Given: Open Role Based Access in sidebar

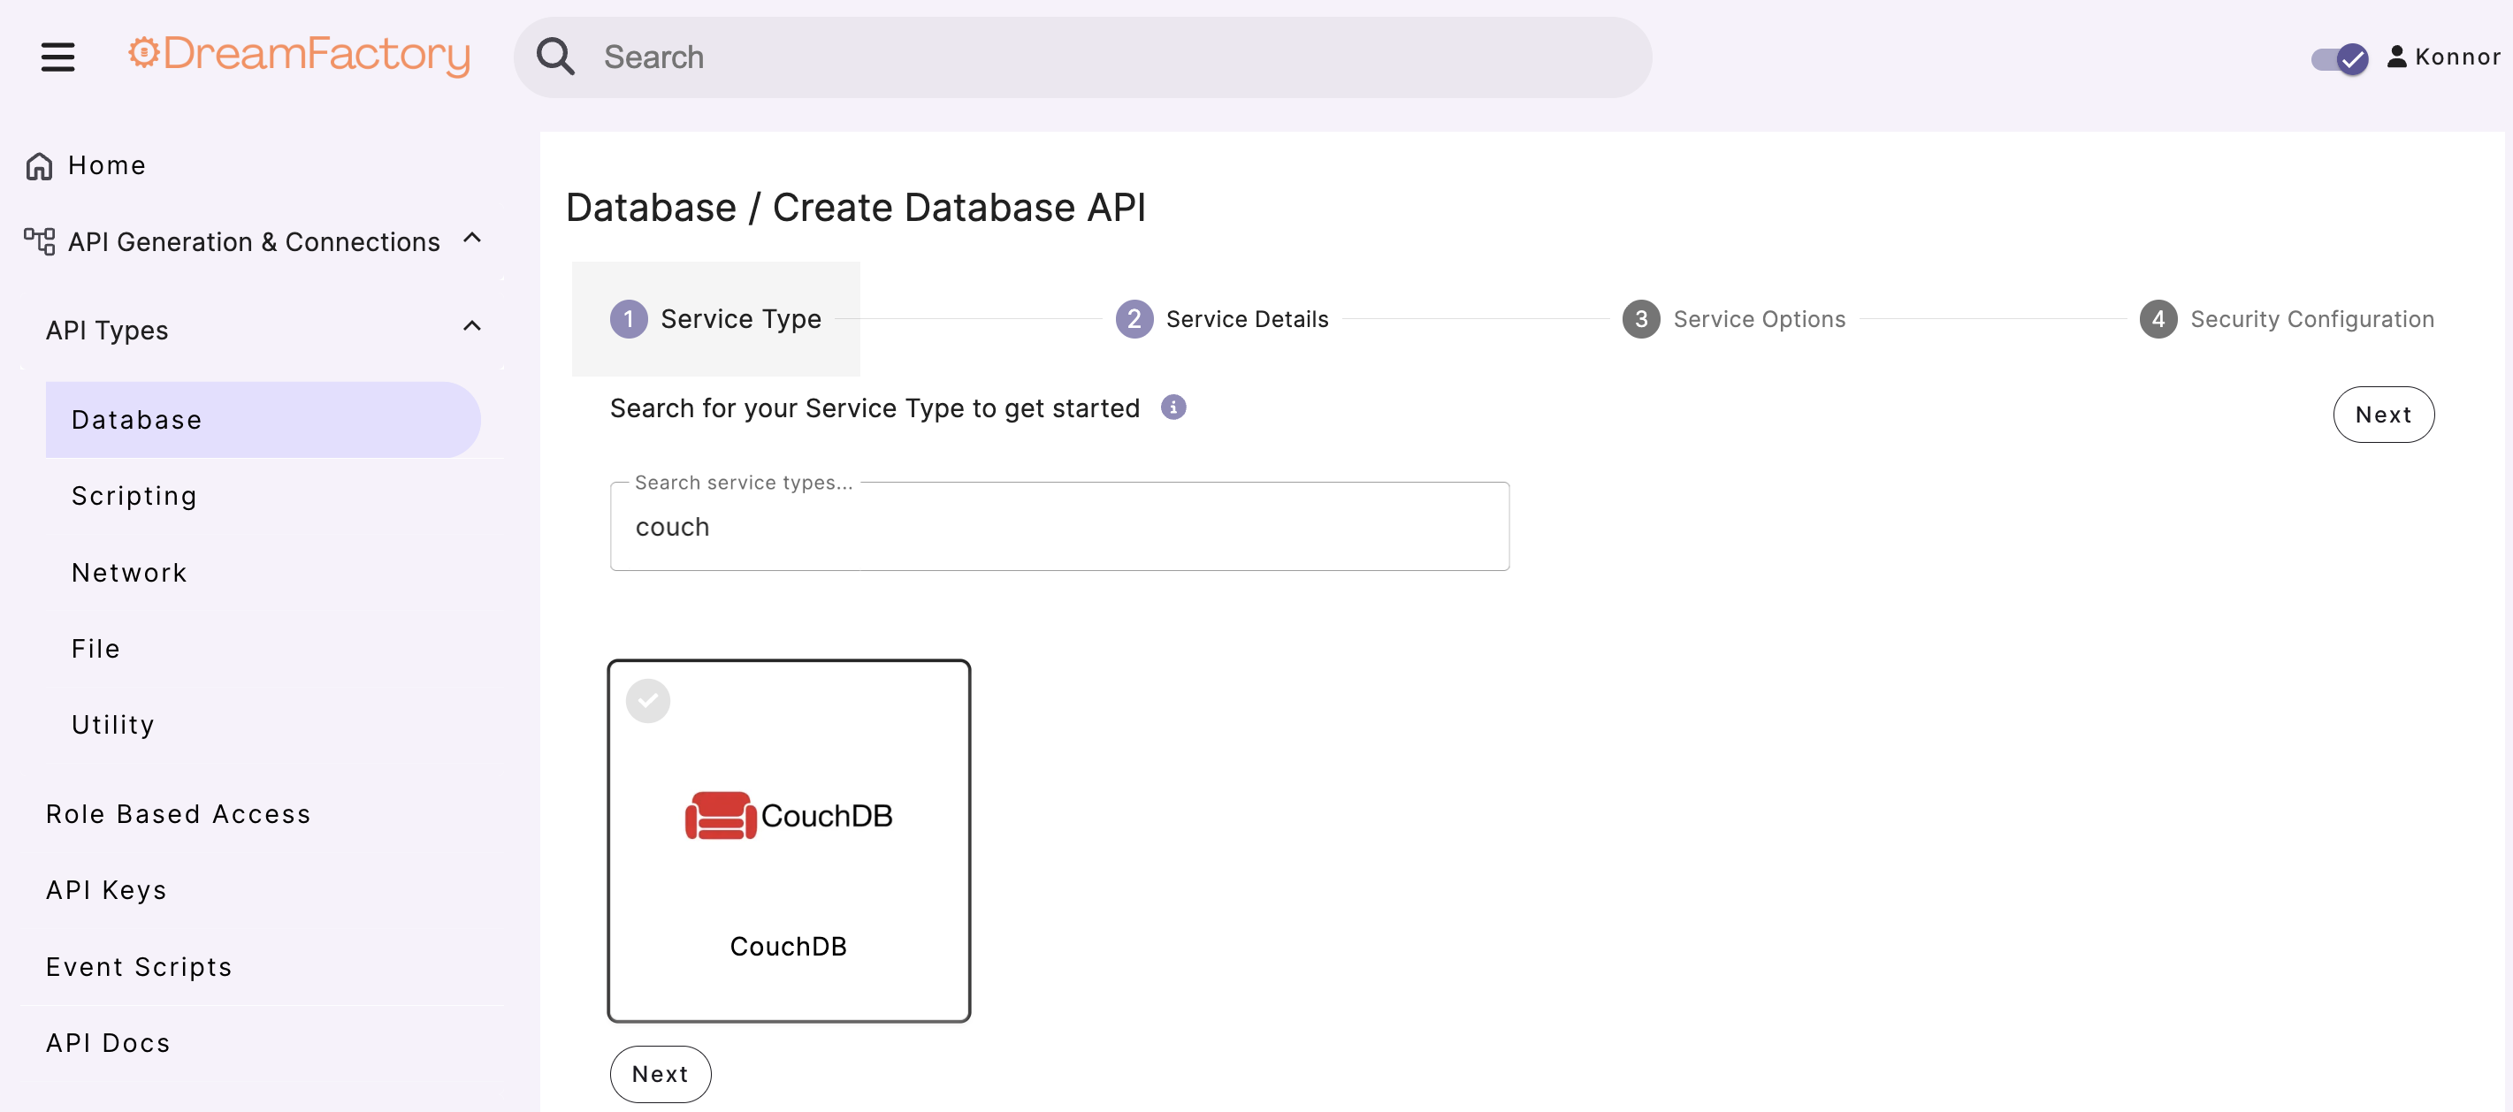Looking at the screenshot, I should 179,813.
